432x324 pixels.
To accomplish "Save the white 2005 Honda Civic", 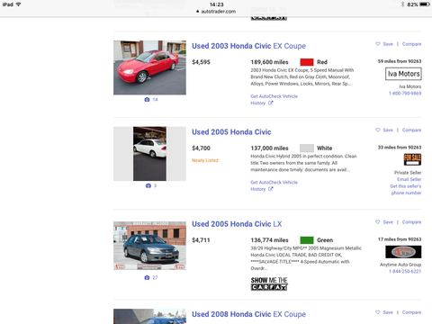I will 384,130.
